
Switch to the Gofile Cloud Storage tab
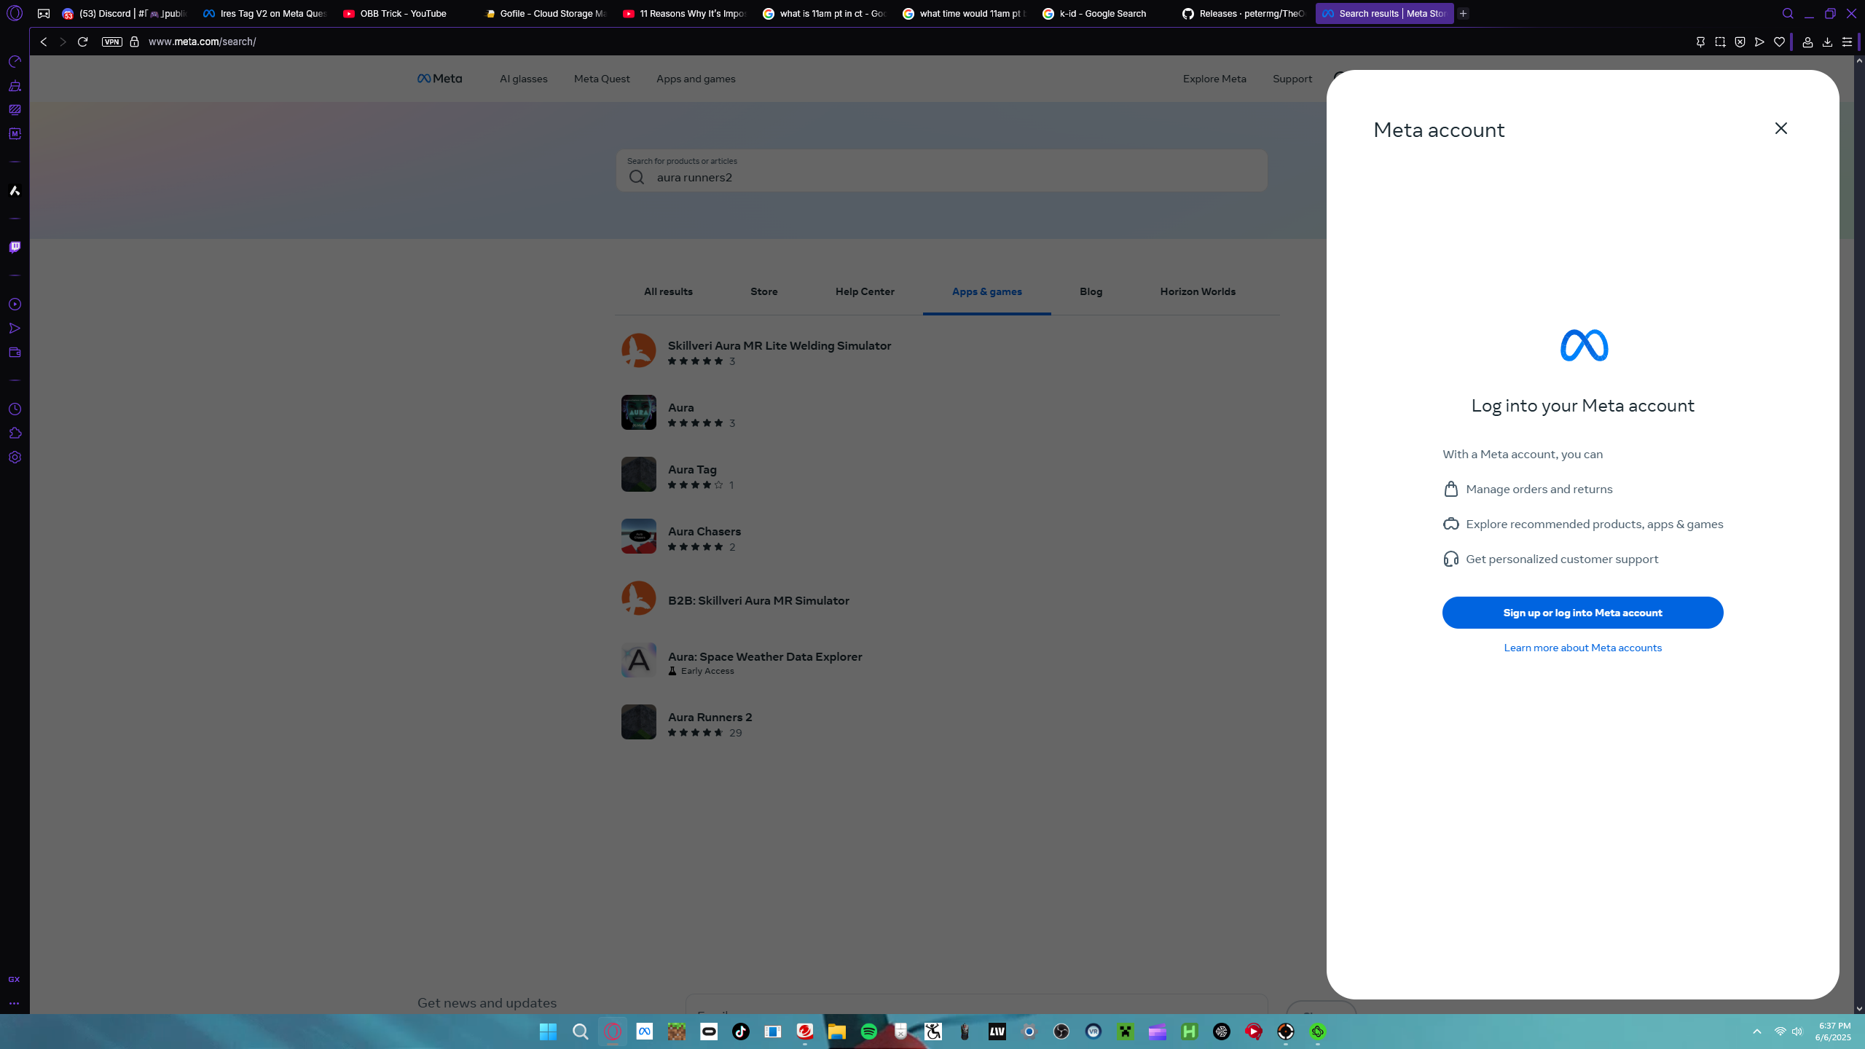[544, 14]
